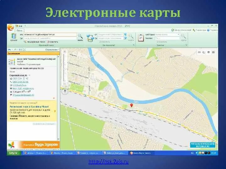The height and width of the screenshot is (169, 226).
Task: Click Очистить in the notes group
Action: 162,42
